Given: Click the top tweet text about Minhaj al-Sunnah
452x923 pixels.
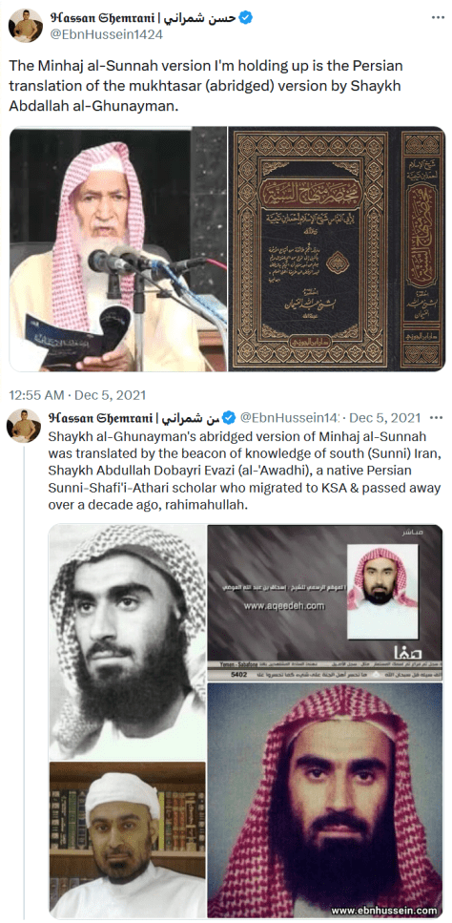Looking at the screenshot, I should coord(206,80).
